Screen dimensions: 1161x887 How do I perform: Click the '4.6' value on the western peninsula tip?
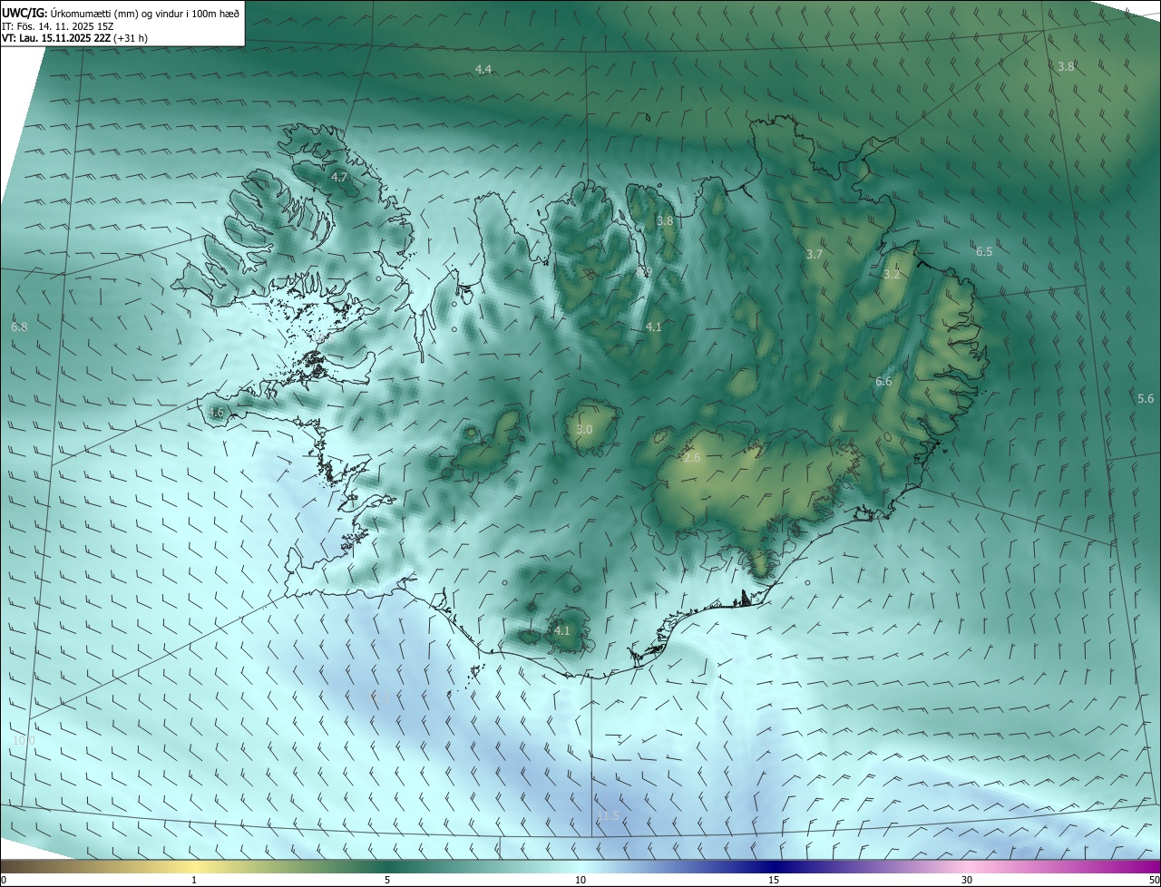coord(216,413)
